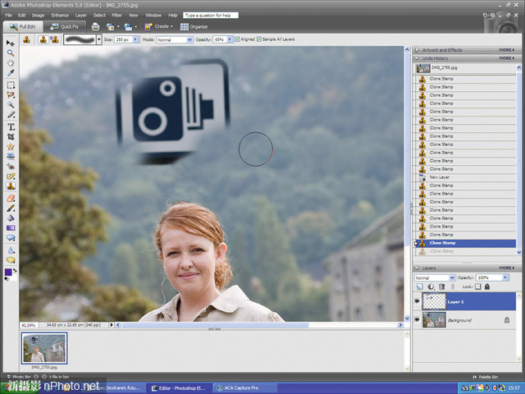Click the white background color swatch
525x394 pixels.
click(14, 277)
